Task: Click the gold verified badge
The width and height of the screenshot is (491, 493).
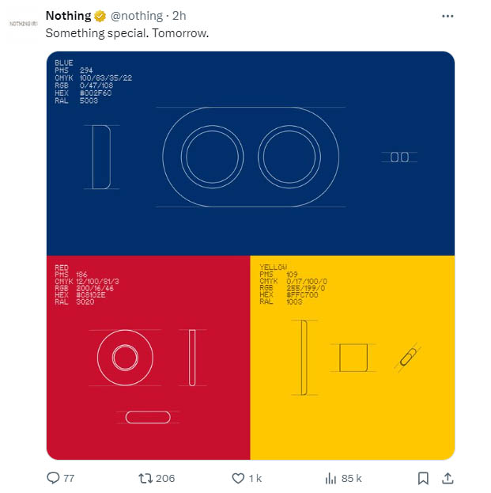Action: [101, 16]
